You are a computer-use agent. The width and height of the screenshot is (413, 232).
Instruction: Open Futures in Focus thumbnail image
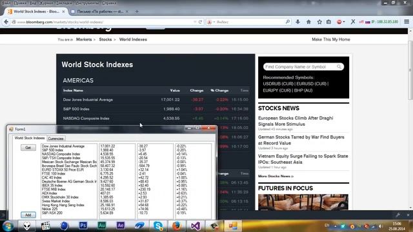click(303, 202)
